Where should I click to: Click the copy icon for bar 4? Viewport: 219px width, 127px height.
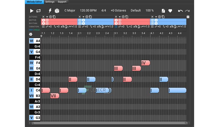(x=163, y=17)
